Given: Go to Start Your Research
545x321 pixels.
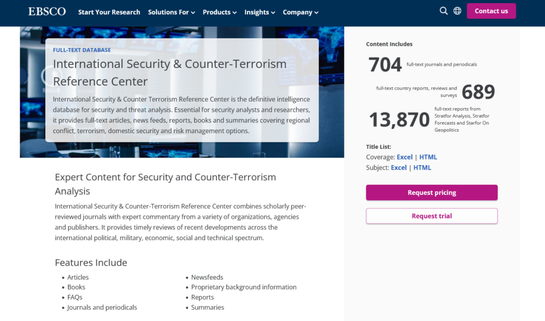Looking at the screenshot, I should [109, 12].
